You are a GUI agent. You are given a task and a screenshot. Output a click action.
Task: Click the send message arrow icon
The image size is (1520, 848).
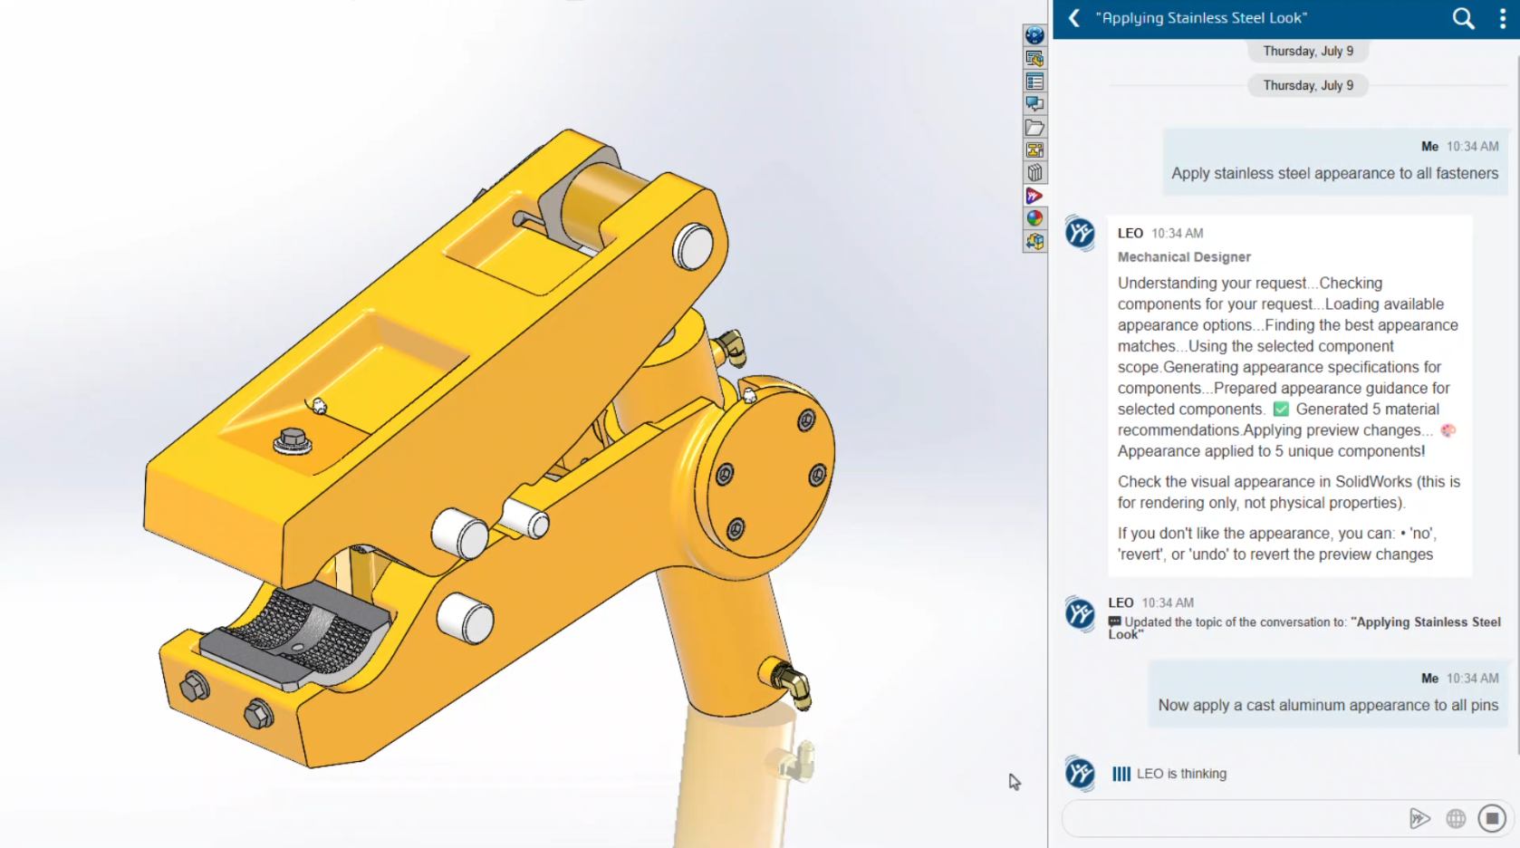point(1419,819)
